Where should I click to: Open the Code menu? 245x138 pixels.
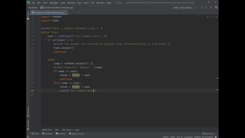[x=63, y=3]
